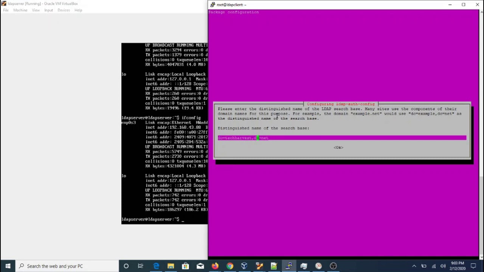Launch Google Chrome from the taskbar
Image resolution: width=484 pixels, height=272 pixels.
(x=230, y=266)
